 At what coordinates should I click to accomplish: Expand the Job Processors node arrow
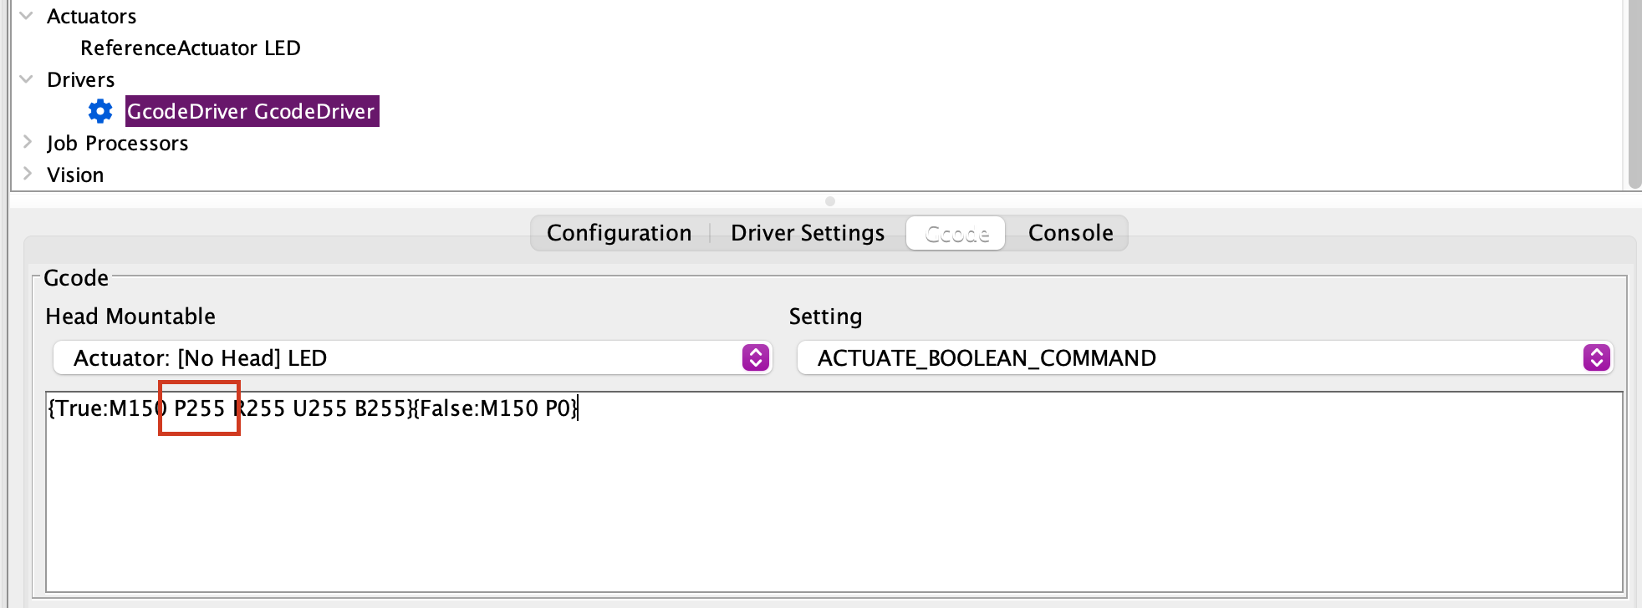27,143
